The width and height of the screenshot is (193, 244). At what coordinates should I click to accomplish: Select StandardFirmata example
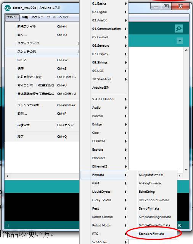click(x=151, y=234)
